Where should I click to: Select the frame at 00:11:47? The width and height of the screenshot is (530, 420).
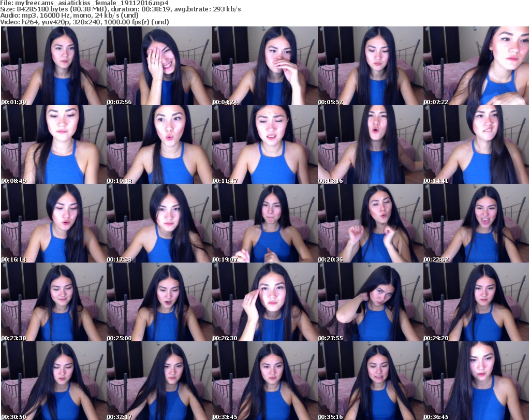click(x=264, y=144)
